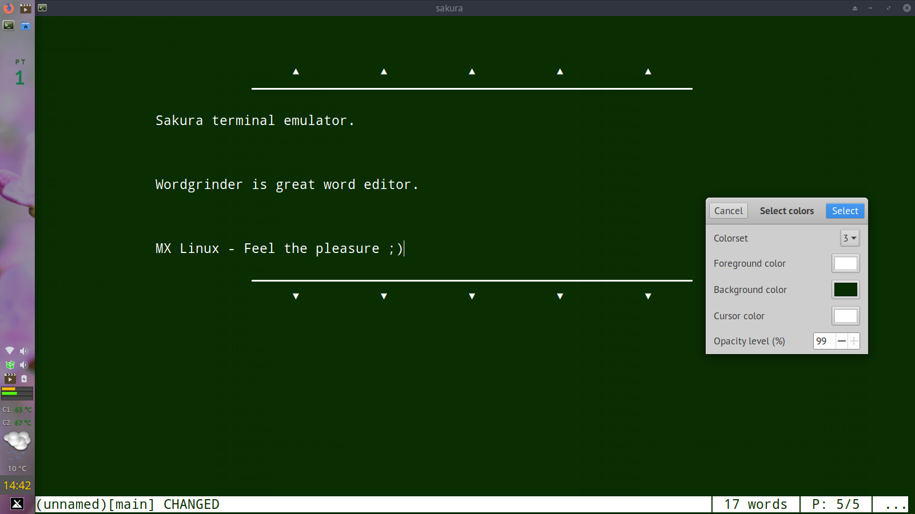Cancel the Select colors dialog
Image resolution: width=915 pixels, height=514 pixels.
point(729,211)
